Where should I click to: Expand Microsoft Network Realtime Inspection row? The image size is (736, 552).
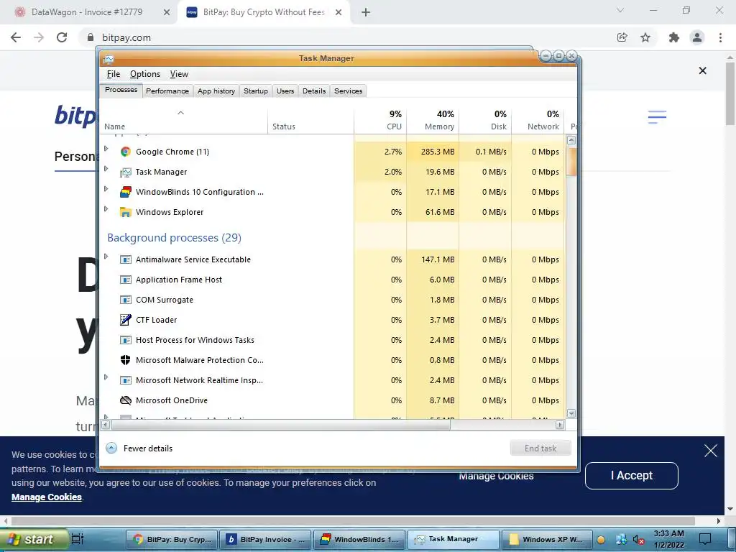click(106, 377)
